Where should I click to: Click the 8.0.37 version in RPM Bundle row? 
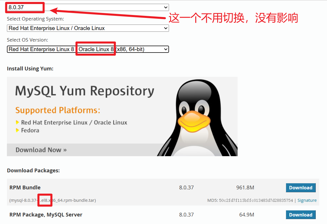(x=187, y=187)
